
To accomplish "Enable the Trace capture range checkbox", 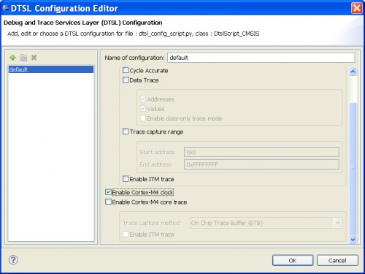I will pos(126,132).
